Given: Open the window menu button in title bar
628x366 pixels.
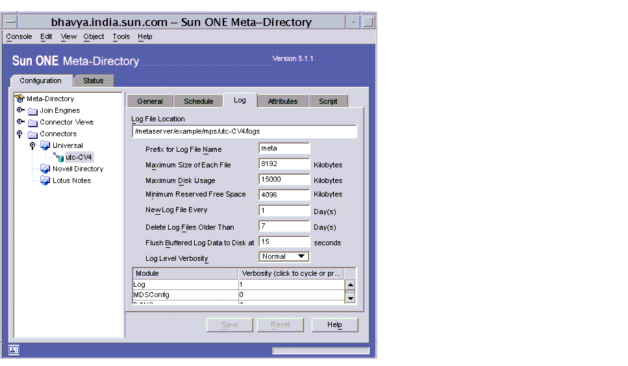Looking at the screenshot, I should coord(10,22).
